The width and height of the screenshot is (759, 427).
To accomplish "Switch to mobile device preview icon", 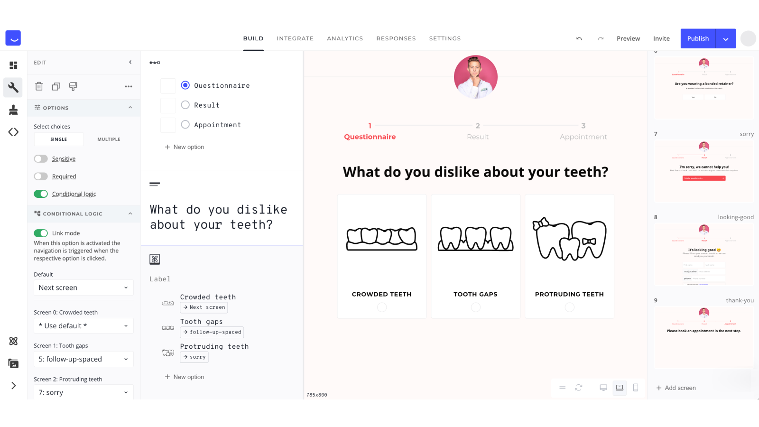I will click(636, 388).
